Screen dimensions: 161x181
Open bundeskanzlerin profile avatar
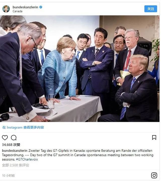coord(6,9)
